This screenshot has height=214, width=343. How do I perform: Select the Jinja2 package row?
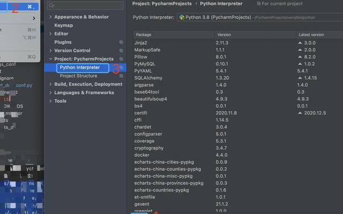point(238,43)
